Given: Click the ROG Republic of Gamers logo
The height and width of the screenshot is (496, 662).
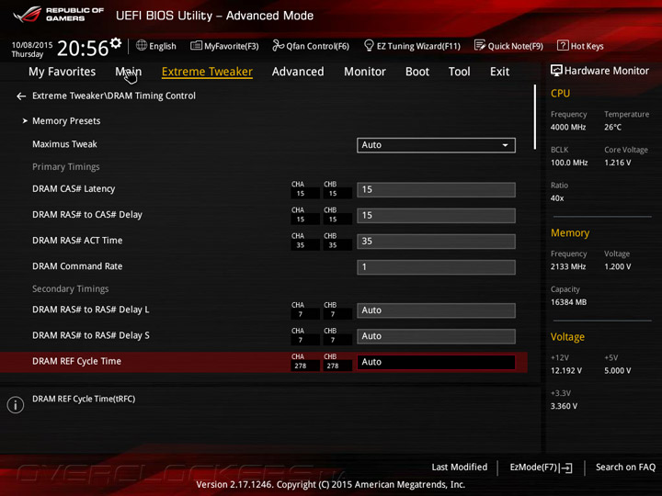Looking at the screenshot, I should [x=58, y=15].
